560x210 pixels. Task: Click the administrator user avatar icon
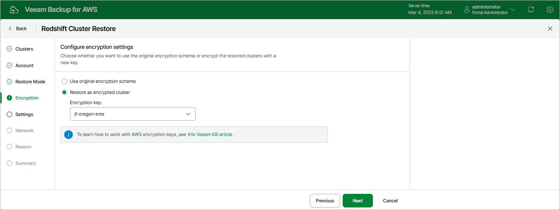pyautogui.click(x=467, y=9)
